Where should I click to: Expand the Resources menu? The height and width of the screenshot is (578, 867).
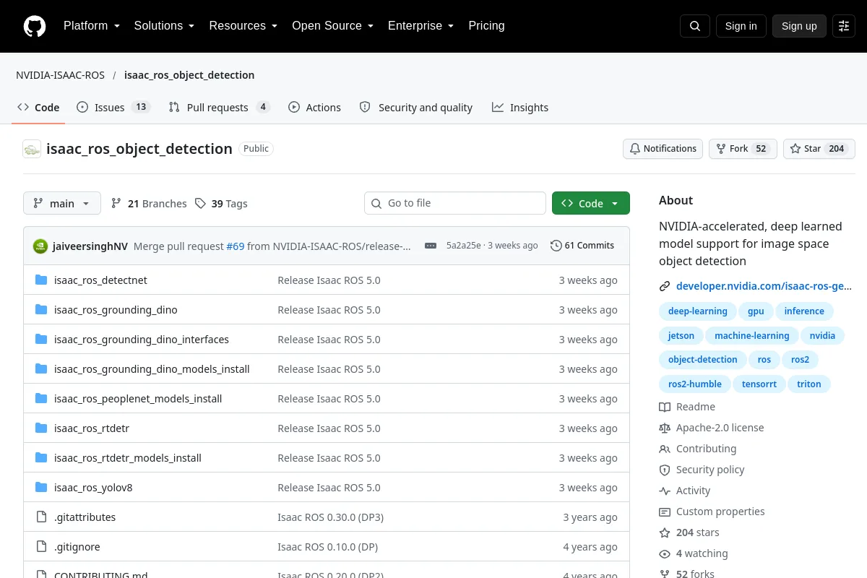tap(243, 26)
